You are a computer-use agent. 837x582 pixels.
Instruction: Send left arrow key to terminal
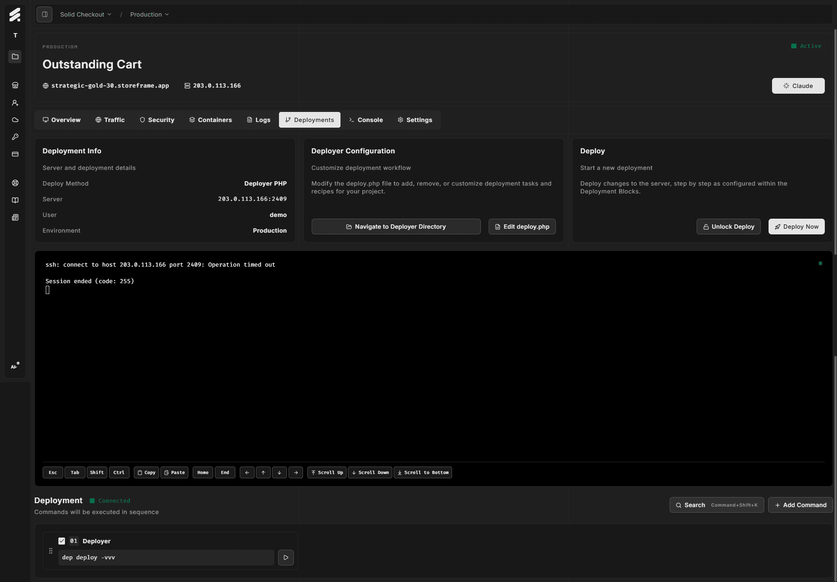pos(247,473)
